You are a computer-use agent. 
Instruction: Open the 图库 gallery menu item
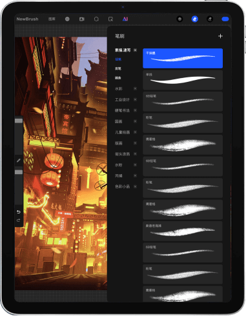click(x=52, y=19)
